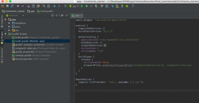This screenshot has width=199, height=103.
Task: Click the Replace search icon
Action: (49, 6)
